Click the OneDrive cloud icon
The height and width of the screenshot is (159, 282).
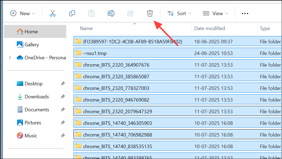20,57
